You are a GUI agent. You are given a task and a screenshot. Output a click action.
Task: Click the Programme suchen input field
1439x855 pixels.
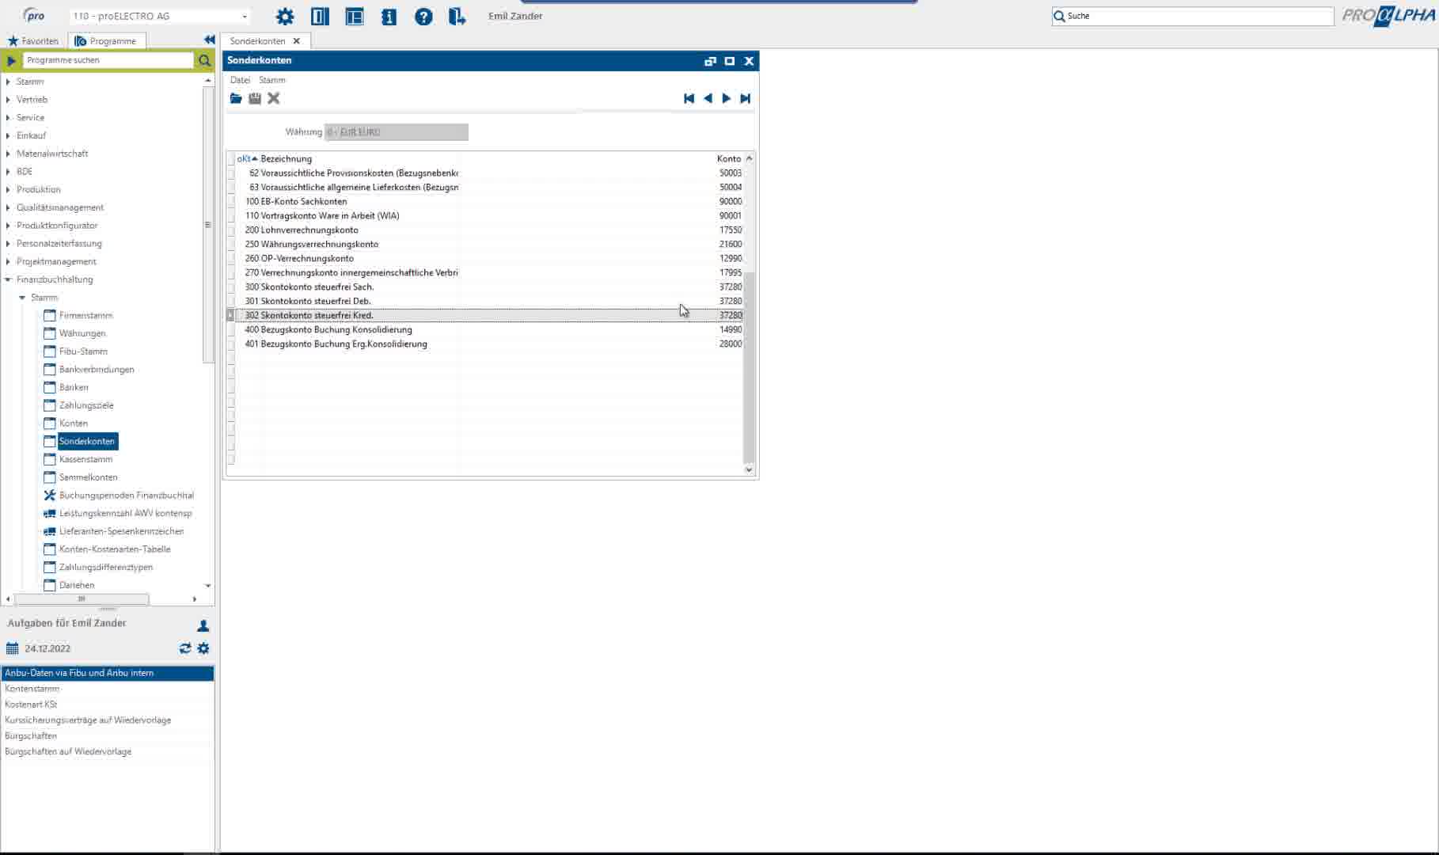(108, 60)
